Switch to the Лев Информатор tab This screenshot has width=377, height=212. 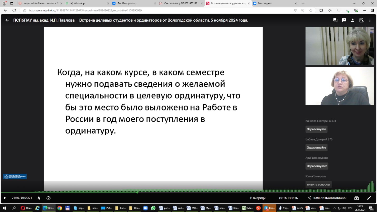point(134,3)
